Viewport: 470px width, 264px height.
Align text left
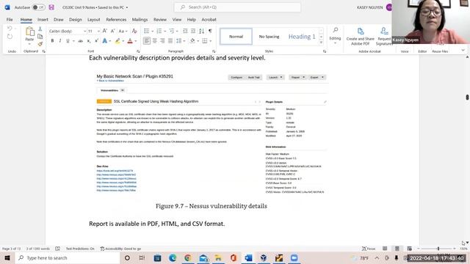coord(147,41)
